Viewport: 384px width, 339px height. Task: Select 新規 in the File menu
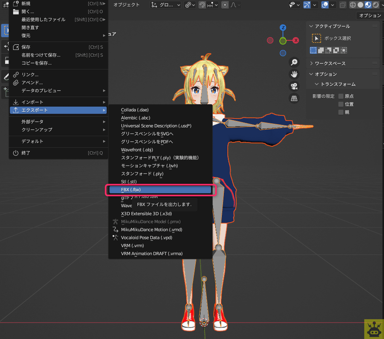point(58,4)
